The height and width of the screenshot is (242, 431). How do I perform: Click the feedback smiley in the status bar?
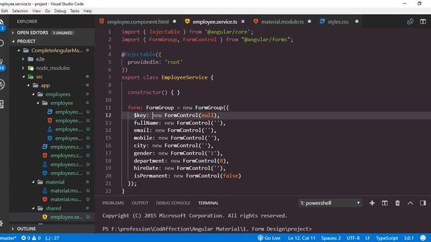pyautogui.click(x=423, y=238)
